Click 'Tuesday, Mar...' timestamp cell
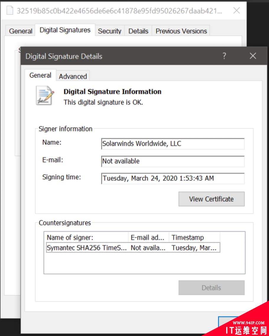This screenshot has height=336, width=269. point(194,248)
